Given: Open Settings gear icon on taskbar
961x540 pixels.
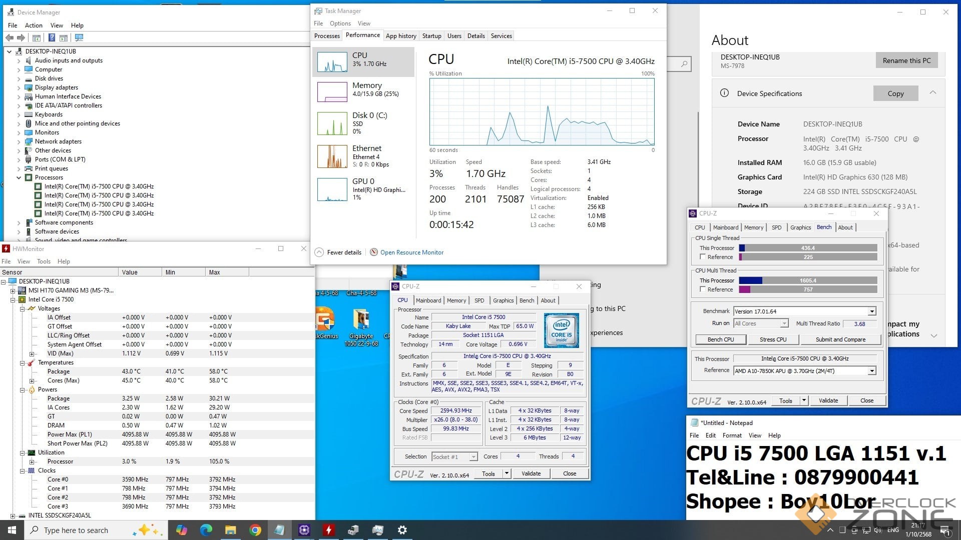Looking at the screenshot, I should pos(402,530).
